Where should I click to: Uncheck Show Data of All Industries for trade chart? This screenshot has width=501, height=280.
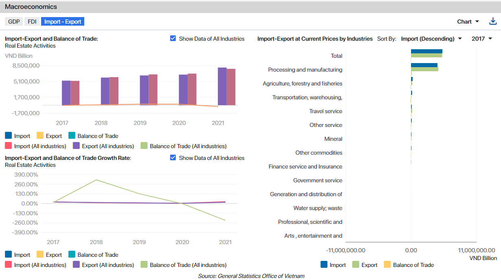coord(173,39)
